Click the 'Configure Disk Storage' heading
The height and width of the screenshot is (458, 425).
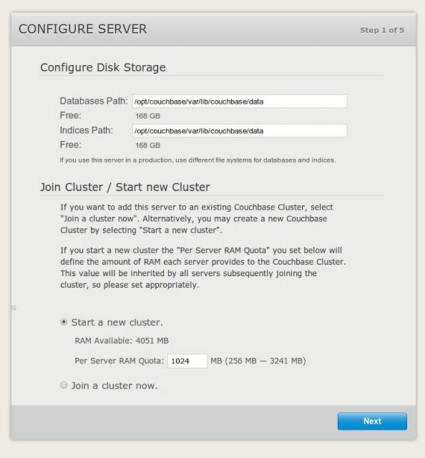tap(103, 67)
